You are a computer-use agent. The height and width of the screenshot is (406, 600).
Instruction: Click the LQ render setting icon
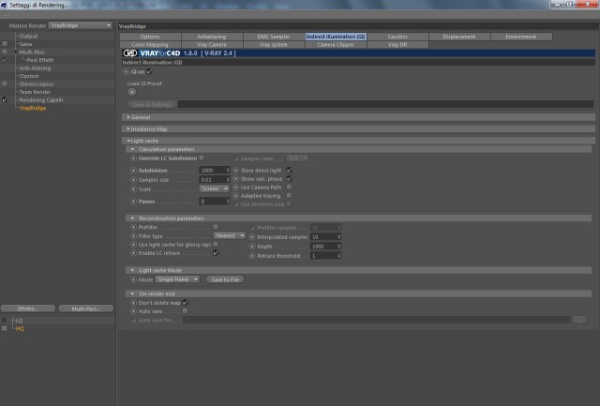[x=4, y=321]
